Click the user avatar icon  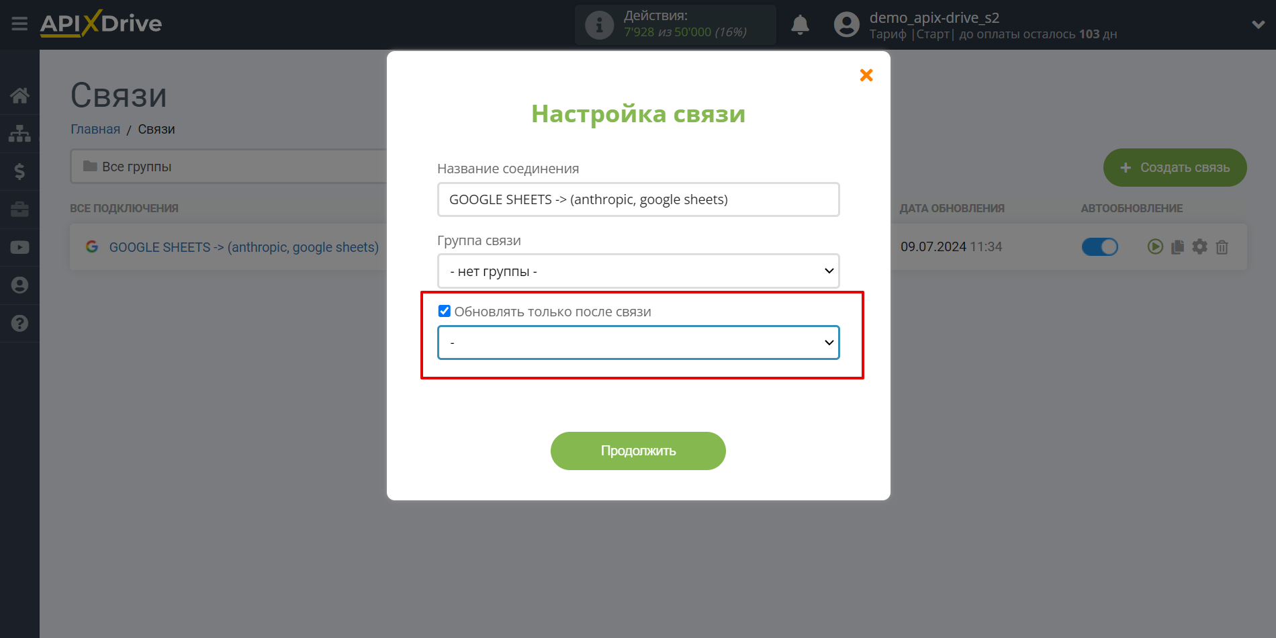pyautogui.click(x=846, y=25)
